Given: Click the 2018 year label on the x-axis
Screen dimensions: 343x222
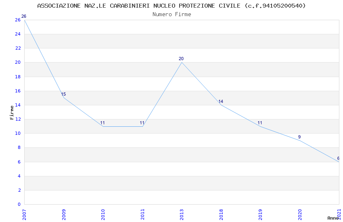Looking at the screenshot, I should (x=221, y=214).
